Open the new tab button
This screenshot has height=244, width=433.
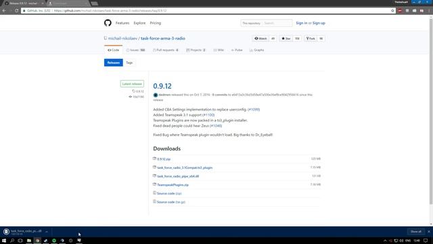click(x=95, y=3)
